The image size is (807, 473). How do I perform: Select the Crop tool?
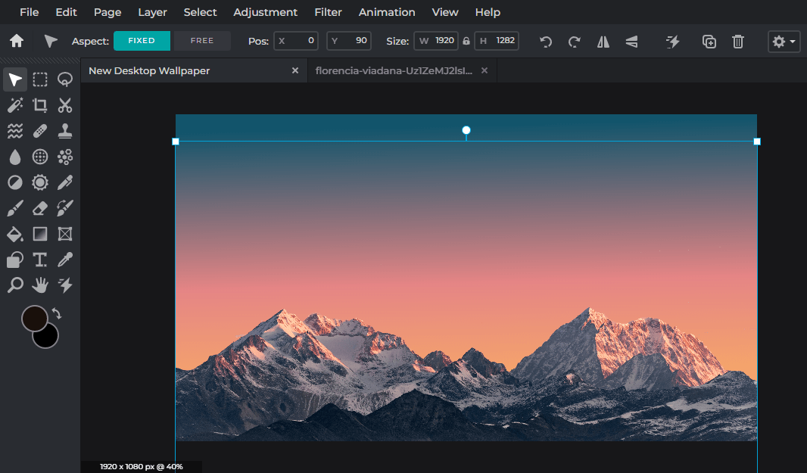(39, 105)
